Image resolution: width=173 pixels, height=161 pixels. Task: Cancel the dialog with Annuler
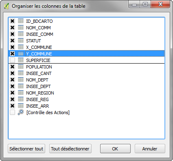[150, 149]
